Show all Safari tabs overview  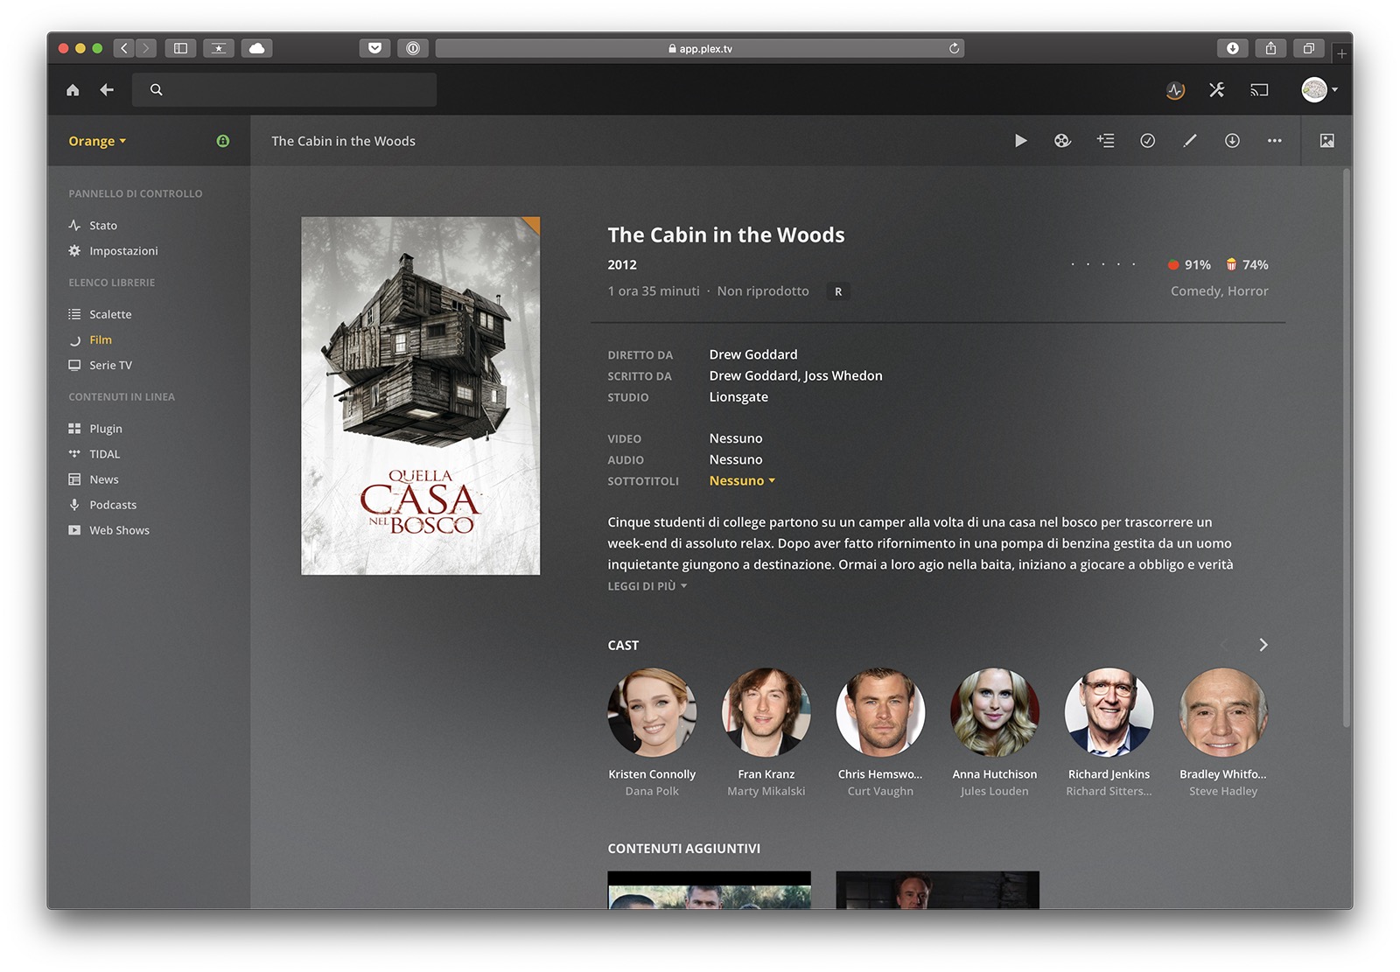[x=1309, y=48]
